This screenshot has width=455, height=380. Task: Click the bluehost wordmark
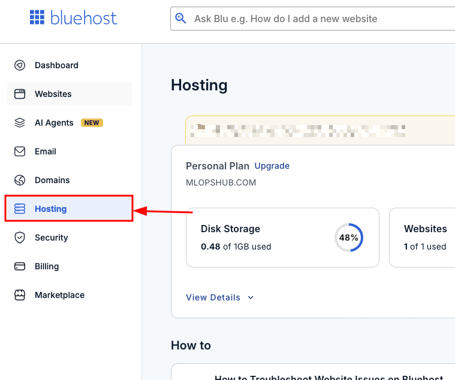click(x=83, y=18)
